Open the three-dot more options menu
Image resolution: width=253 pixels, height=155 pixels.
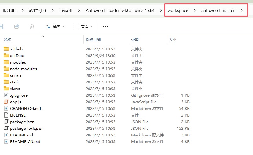click(106, 26)
